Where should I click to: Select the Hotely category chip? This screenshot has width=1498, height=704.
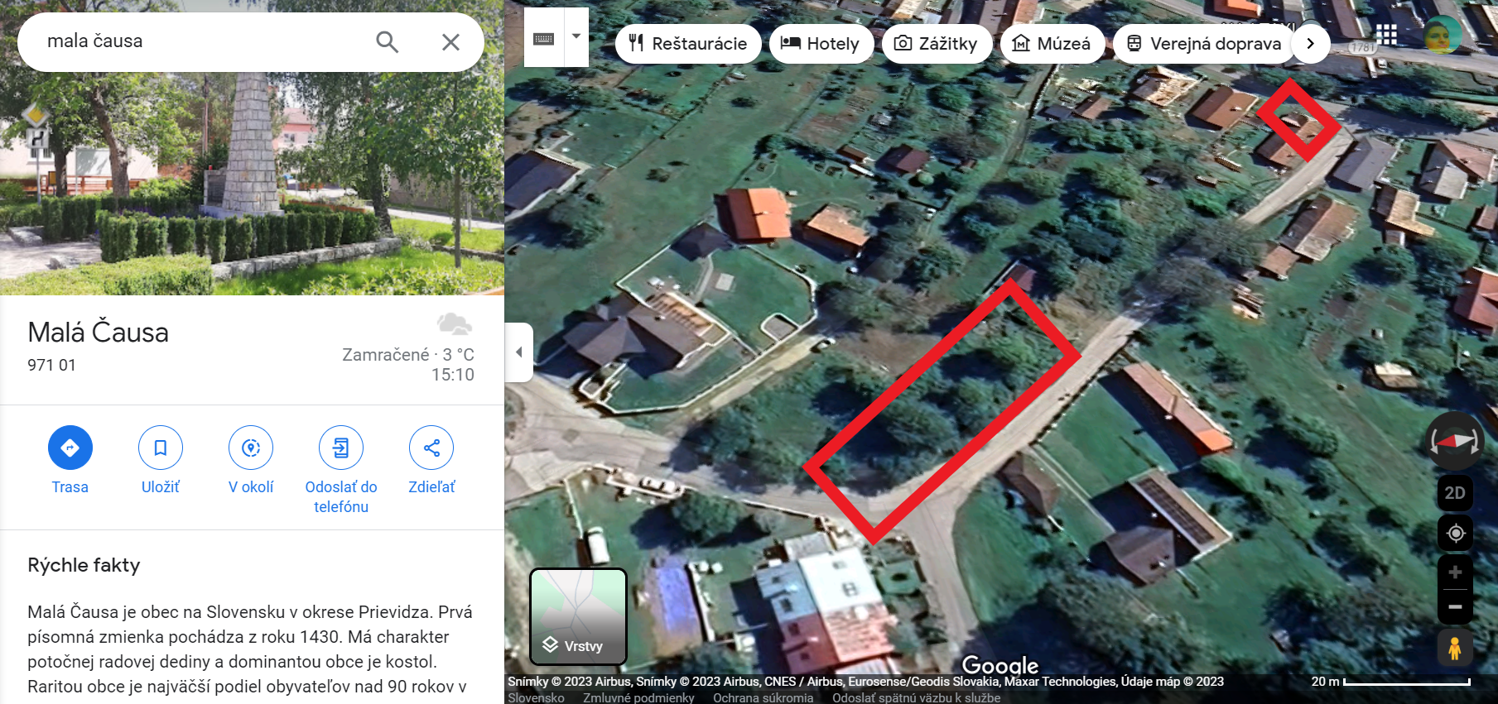coord(821,44)
